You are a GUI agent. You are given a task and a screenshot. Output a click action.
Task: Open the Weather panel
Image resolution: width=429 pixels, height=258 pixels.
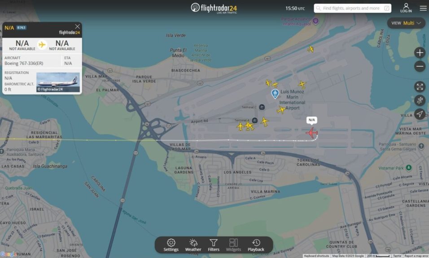pos(193,245)
